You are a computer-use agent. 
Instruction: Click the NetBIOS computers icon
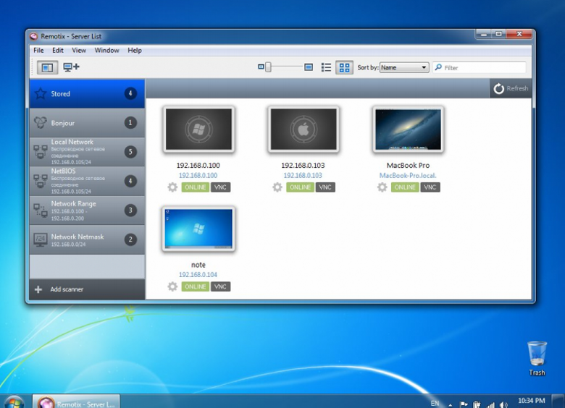(x=41, y=181)
